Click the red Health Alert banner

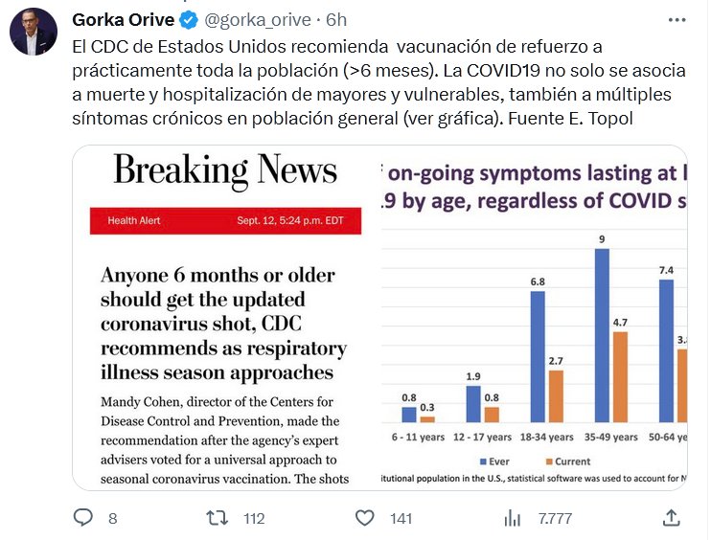pyautogui.click(x=225, y=221)
